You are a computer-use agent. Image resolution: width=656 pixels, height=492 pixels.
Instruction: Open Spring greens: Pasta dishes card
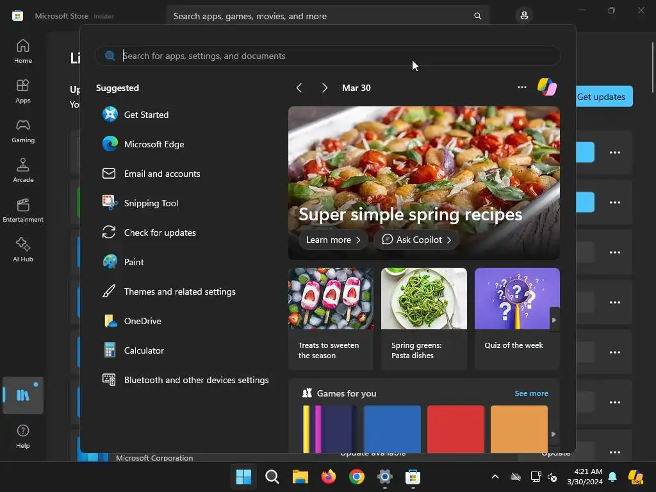(x=424, y=319)
